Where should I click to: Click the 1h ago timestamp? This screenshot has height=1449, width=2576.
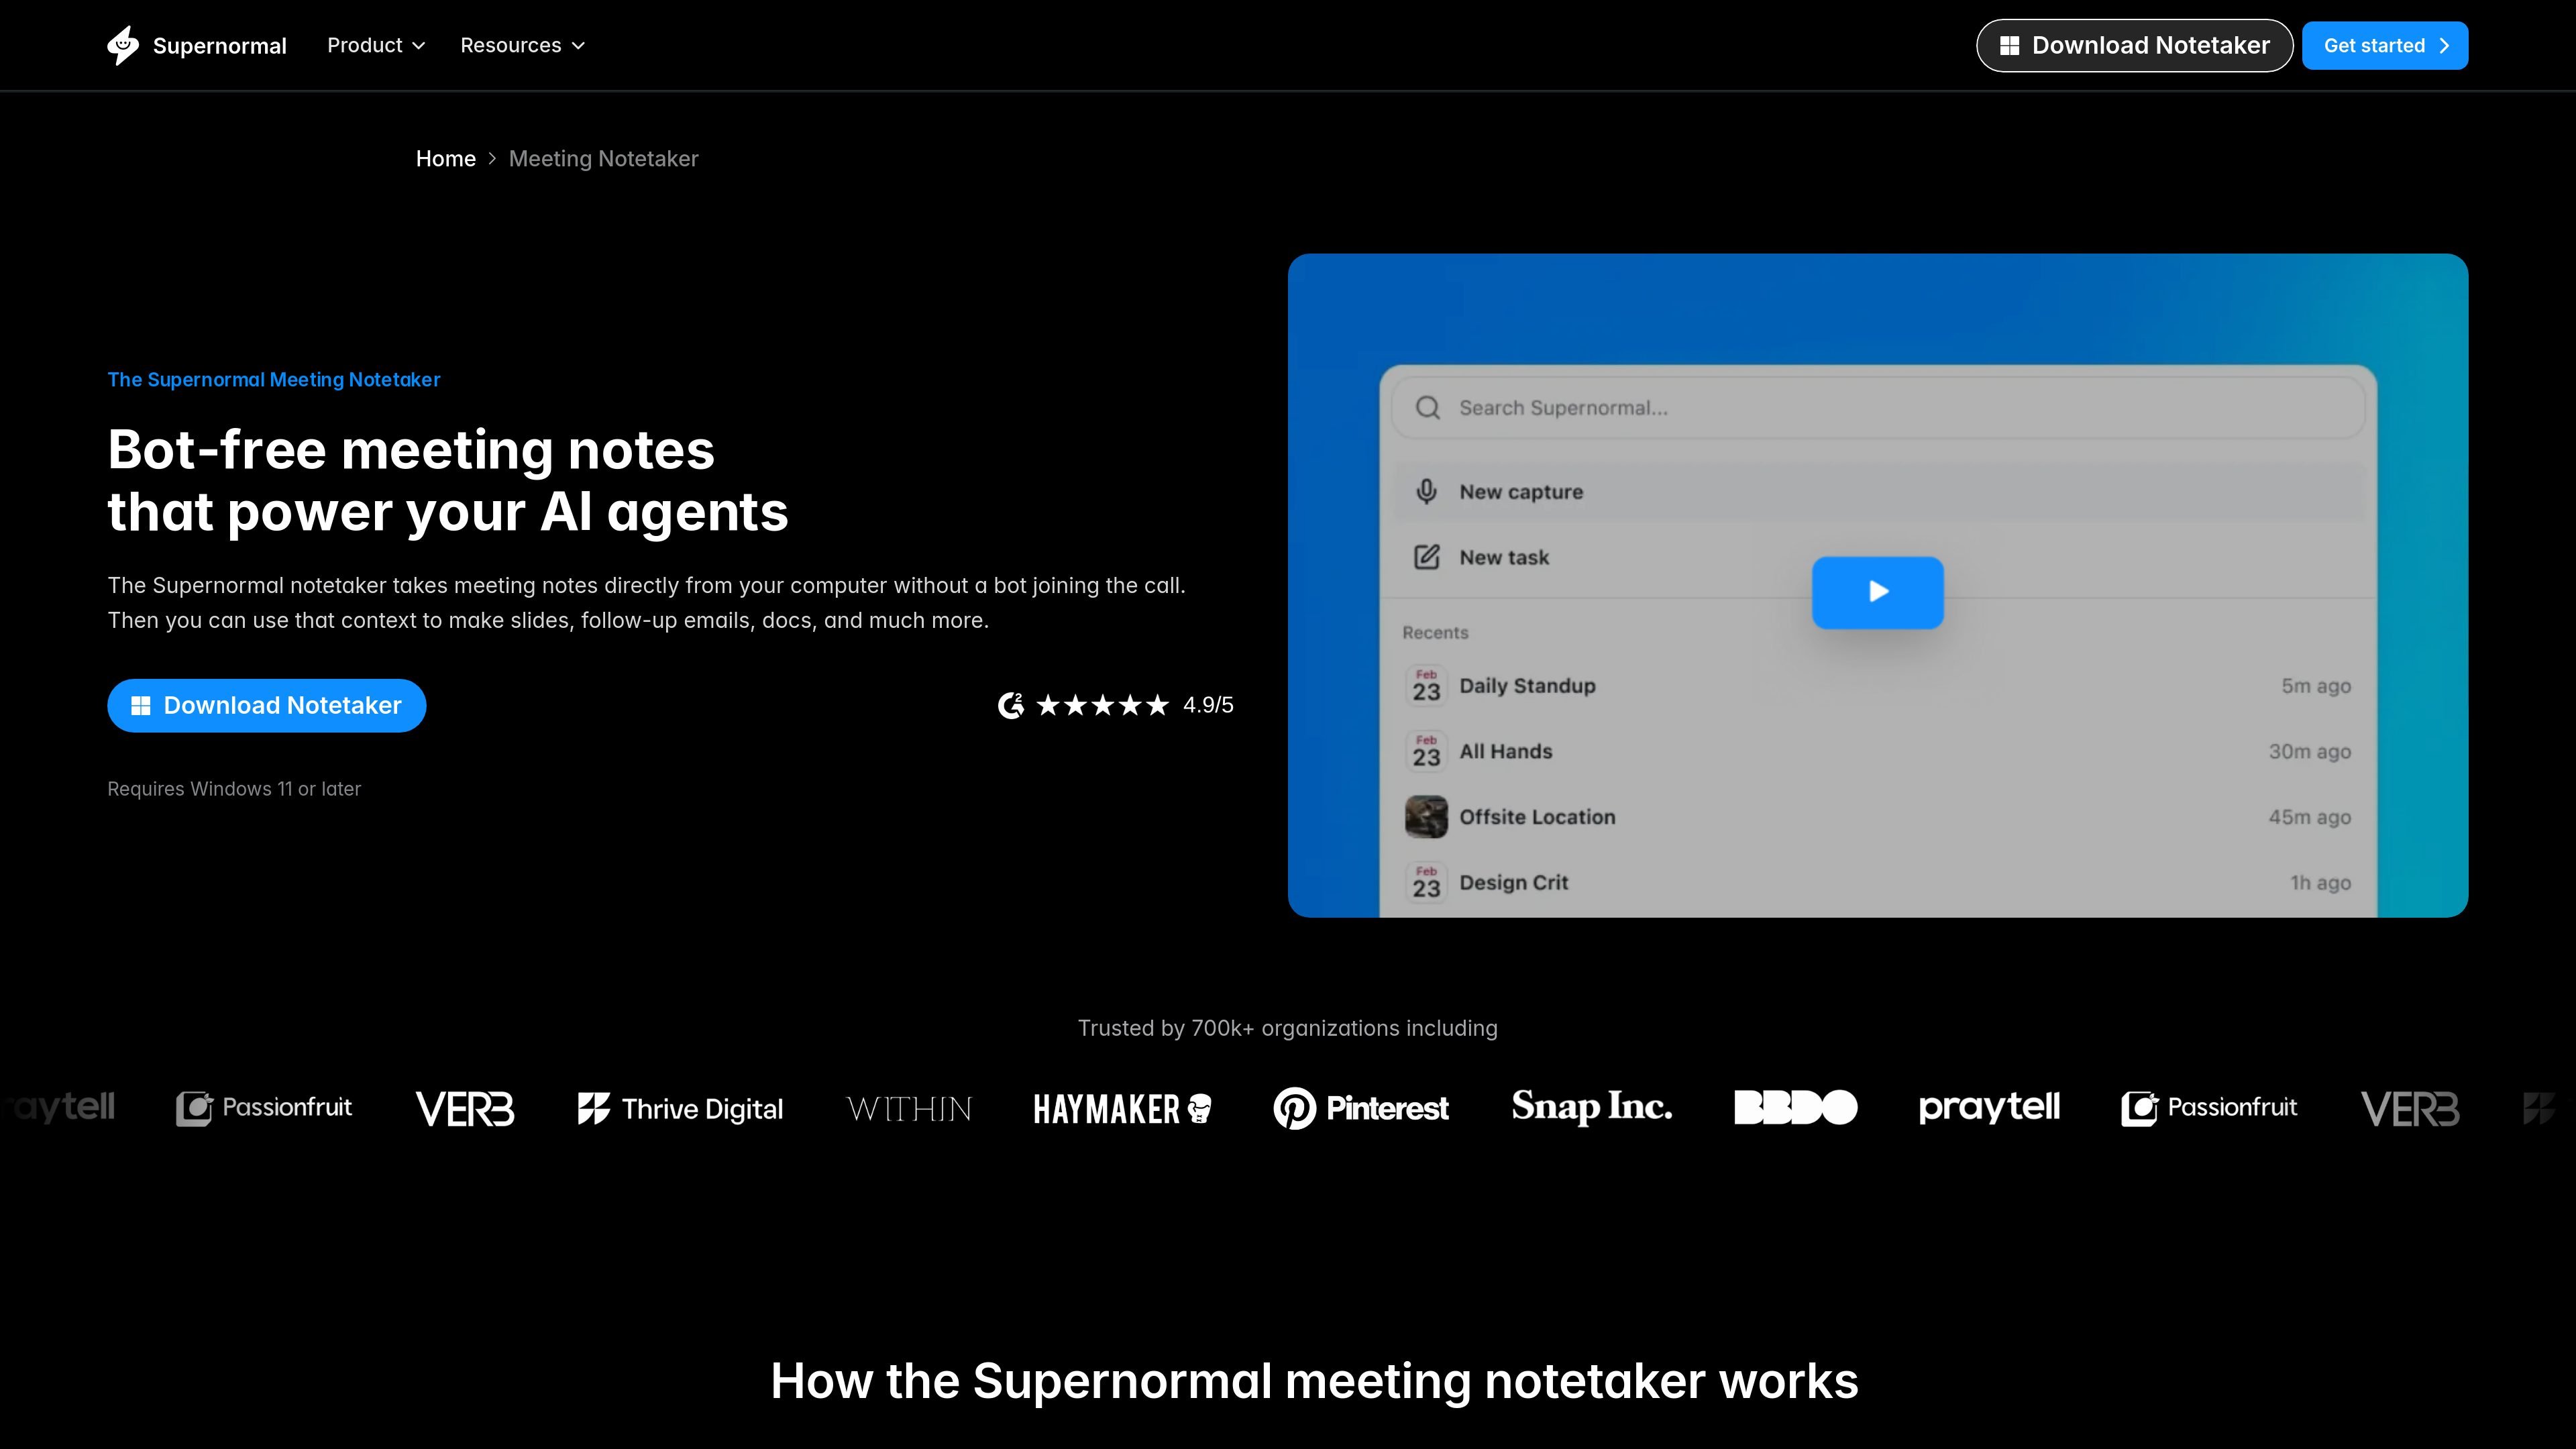(2320, 883)
